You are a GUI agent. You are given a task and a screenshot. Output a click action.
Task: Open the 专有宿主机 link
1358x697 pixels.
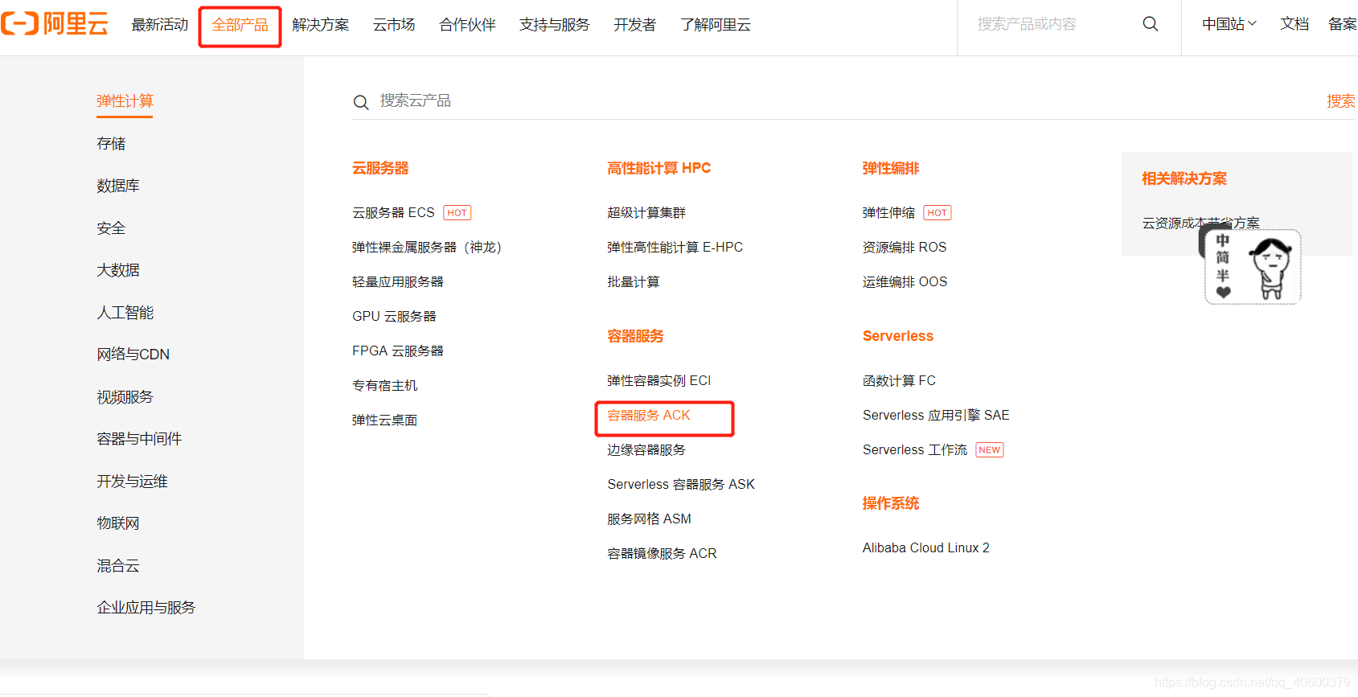[385, 385]
